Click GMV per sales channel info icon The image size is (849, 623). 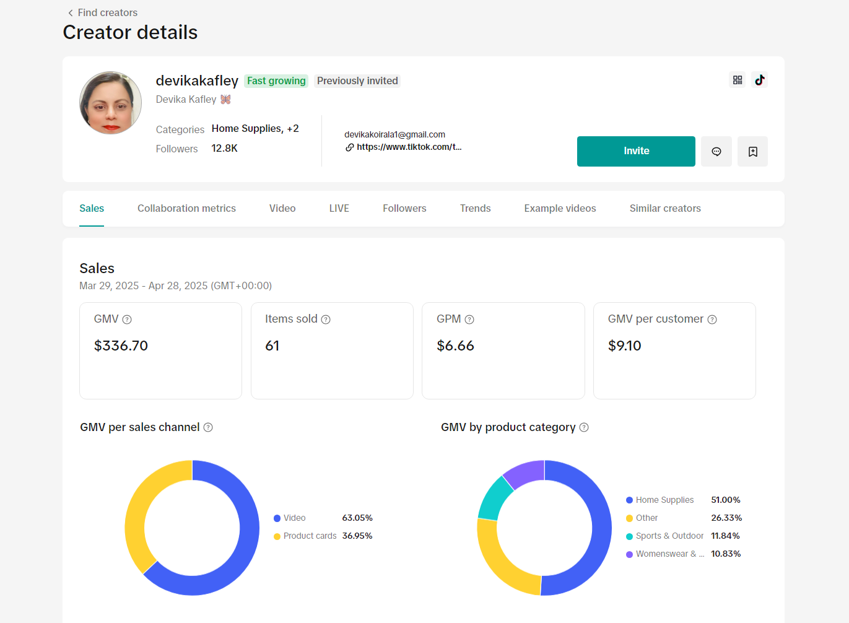coord(208,427)
